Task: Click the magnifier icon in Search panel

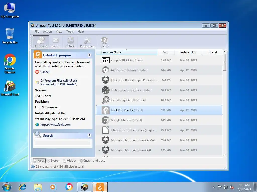Action: 38,135
